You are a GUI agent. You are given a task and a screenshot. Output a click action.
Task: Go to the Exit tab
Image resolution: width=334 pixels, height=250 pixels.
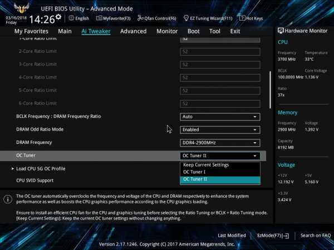[x=235, y=31]
